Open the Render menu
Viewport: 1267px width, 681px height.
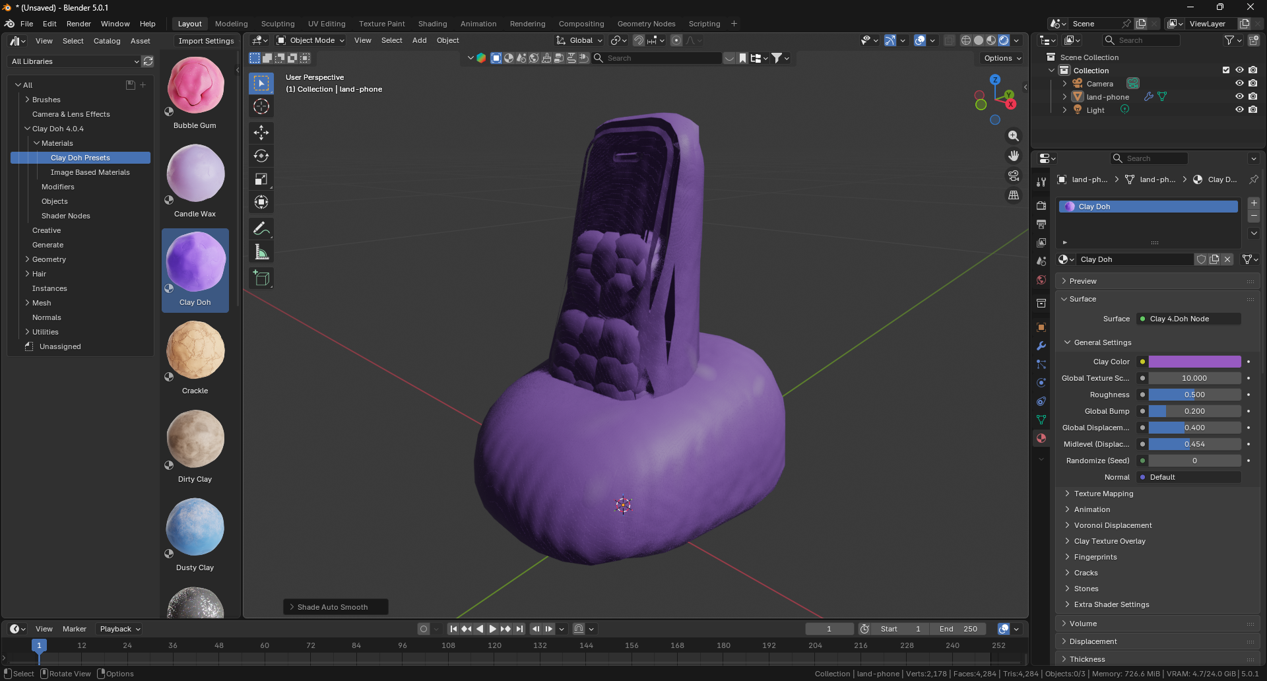(79, 24)
